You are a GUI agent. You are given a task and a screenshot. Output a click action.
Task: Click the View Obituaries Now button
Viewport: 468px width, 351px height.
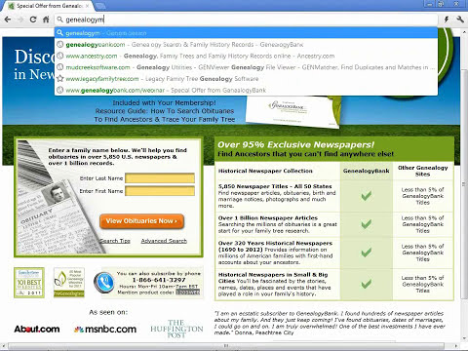[x=141, y=221]
